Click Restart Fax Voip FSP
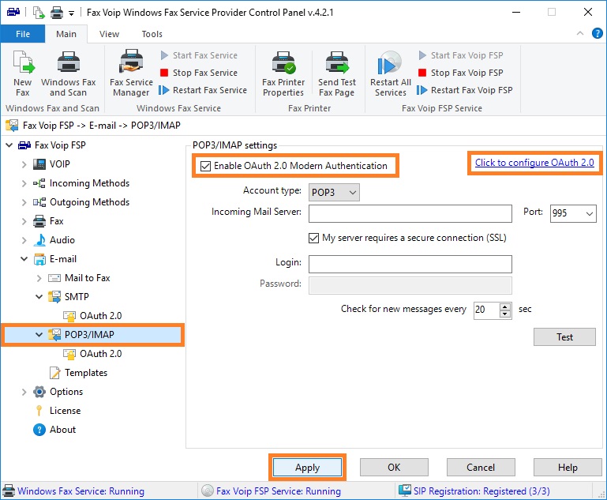The image size is (607, 500). (465, 90)
